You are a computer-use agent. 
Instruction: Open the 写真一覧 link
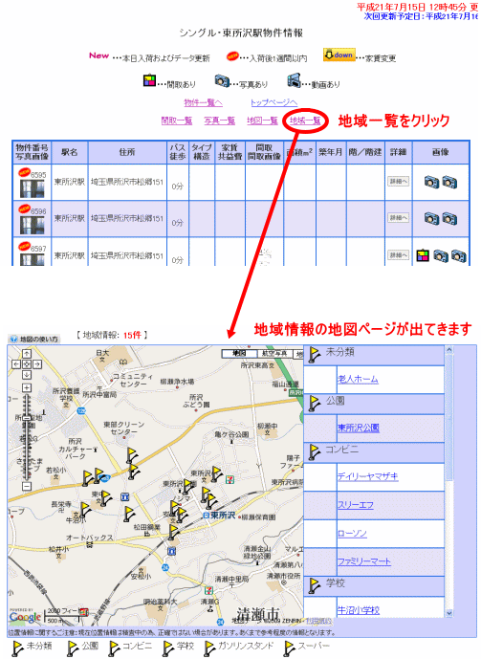[x=220, y=121]
